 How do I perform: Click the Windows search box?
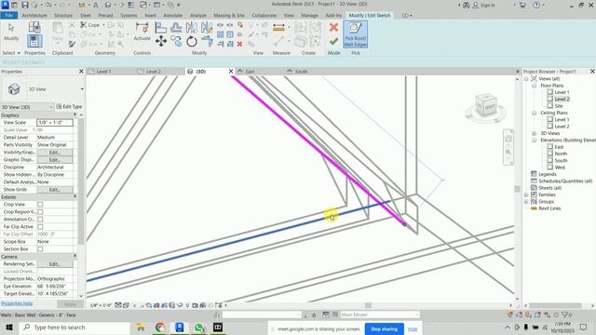(74, 328)
